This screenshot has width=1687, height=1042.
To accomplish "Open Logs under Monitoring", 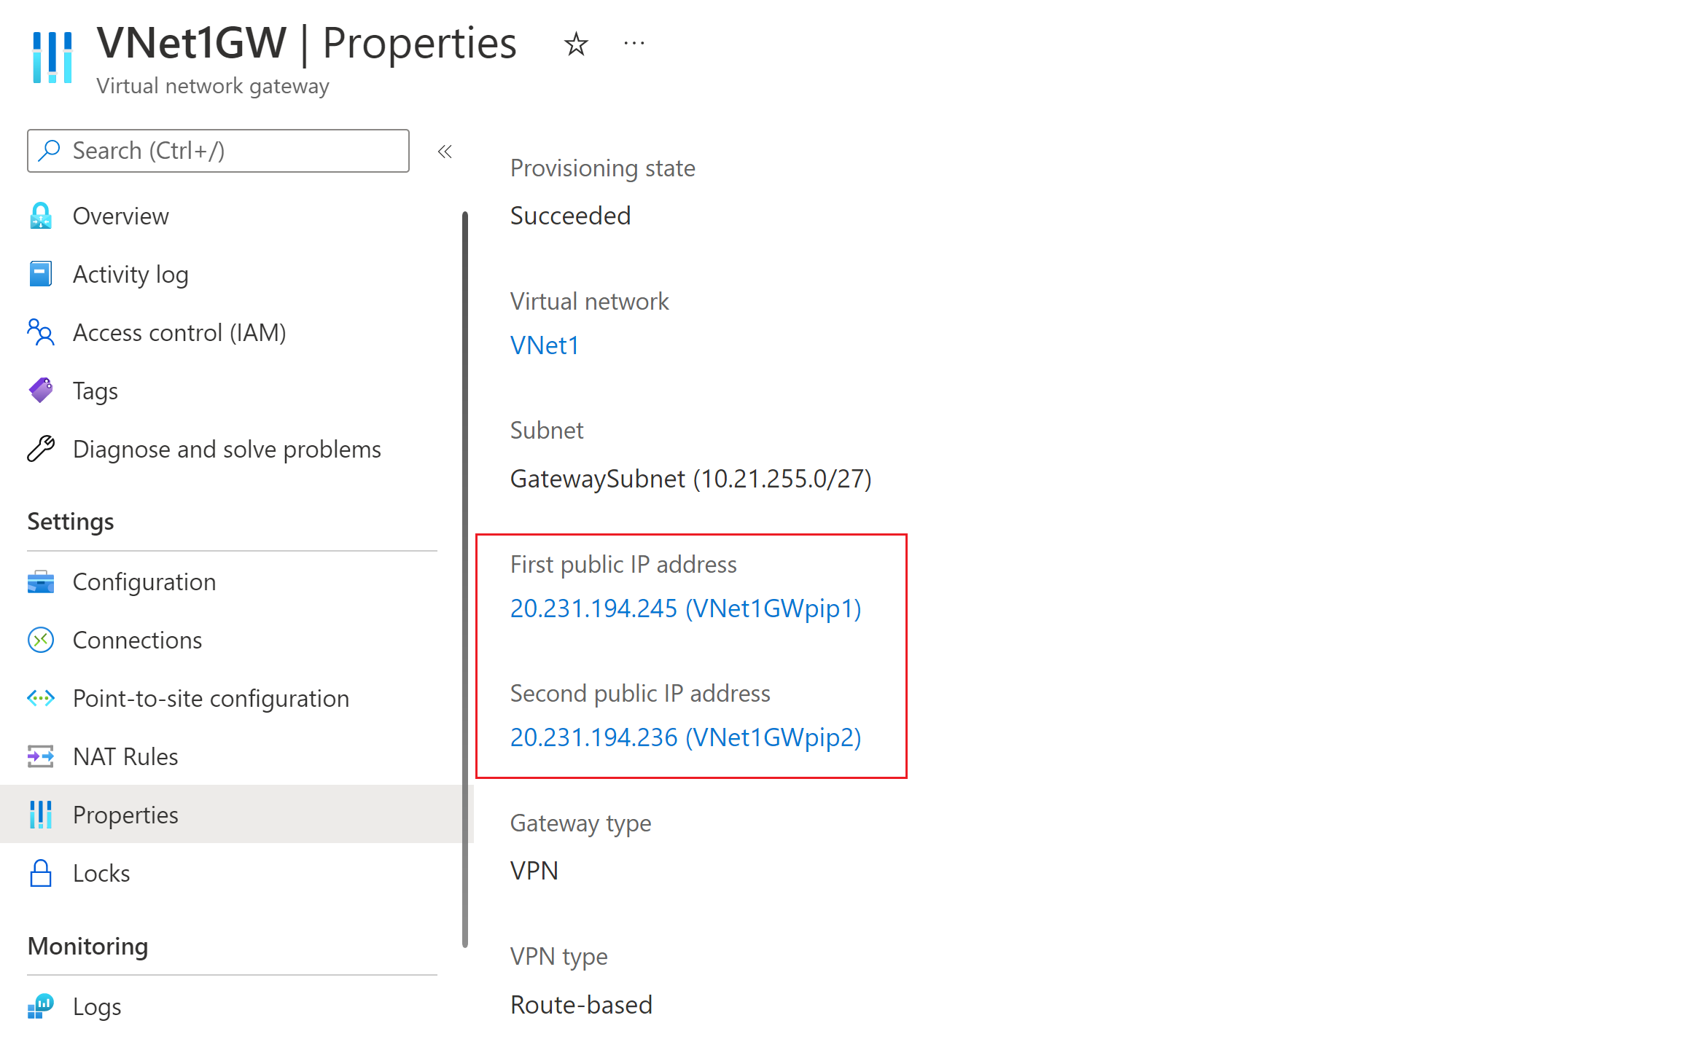I will pyautogui.click(x=97, y=1007).
